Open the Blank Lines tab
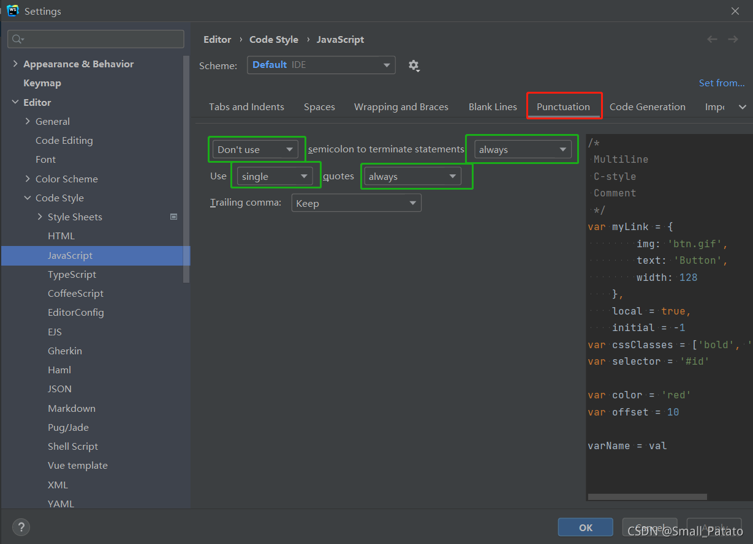The height and width of the screenshot is (544, 753). 493,106
